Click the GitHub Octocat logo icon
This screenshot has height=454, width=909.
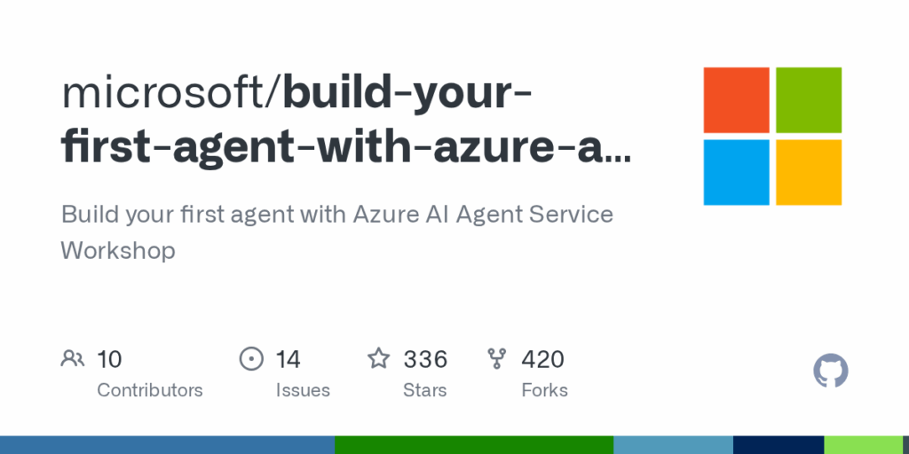[830, 371]
